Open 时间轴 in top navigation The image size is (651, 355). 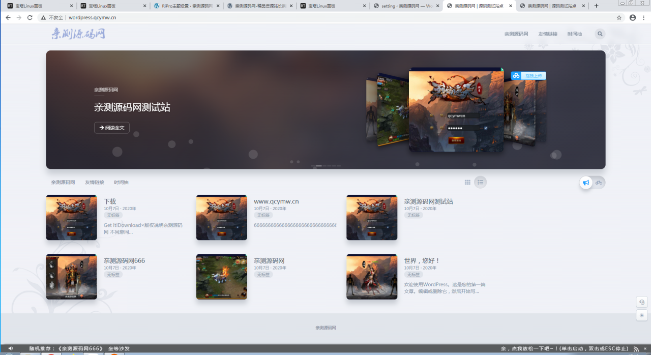point(575,34)
